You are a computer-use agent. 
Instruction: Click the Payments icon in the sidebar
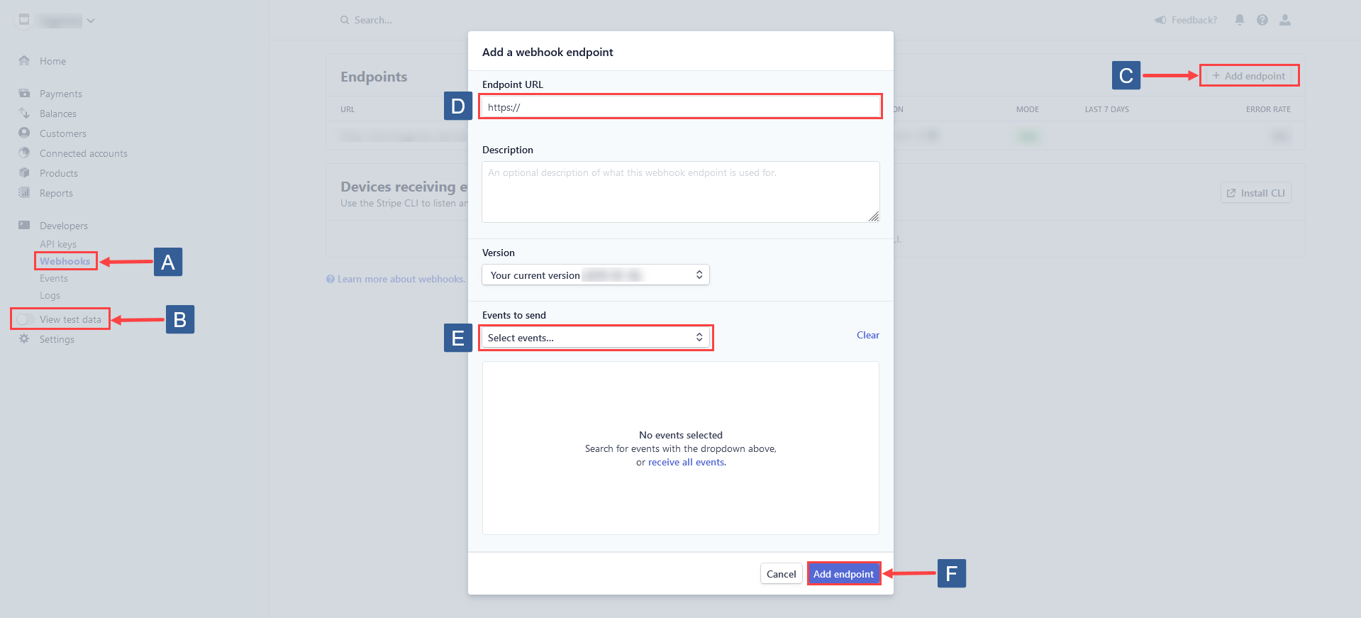click(24, 93)
